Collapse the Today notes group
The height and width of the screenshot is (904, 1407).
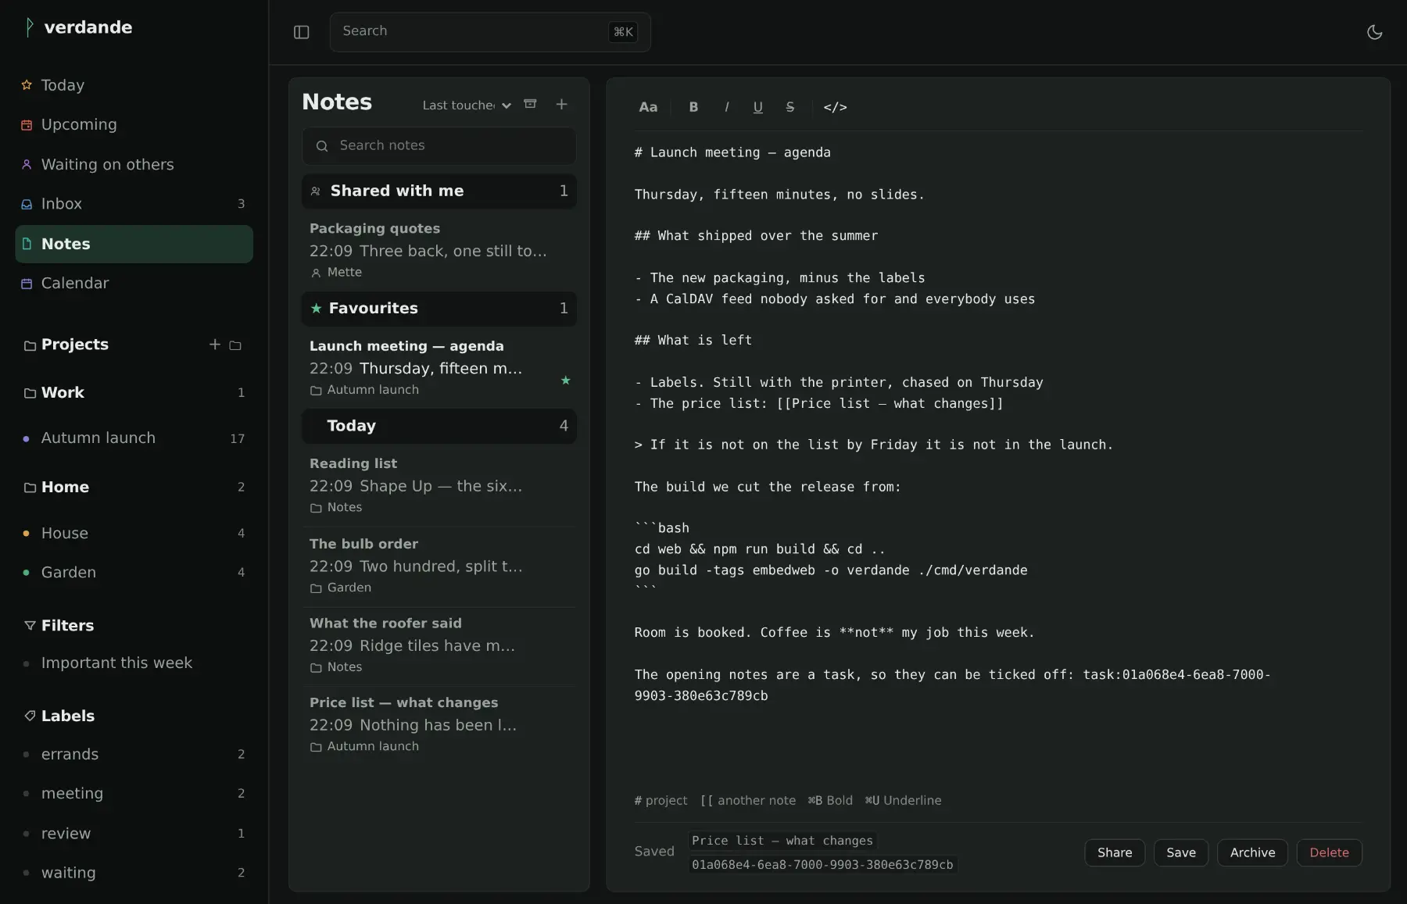coord(439,426)
